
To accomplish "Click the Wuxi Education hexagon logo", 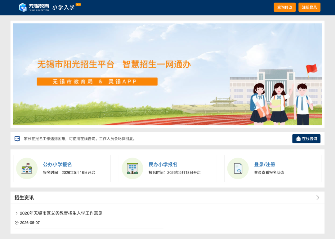I will coord(23,7).
